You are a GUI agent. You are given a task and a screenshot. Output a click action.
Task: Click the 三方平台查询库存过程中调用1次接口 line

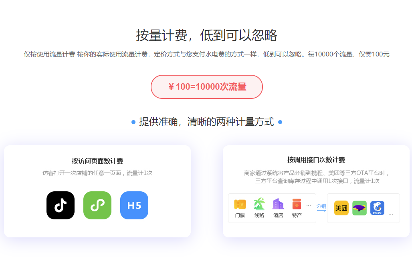317,181
